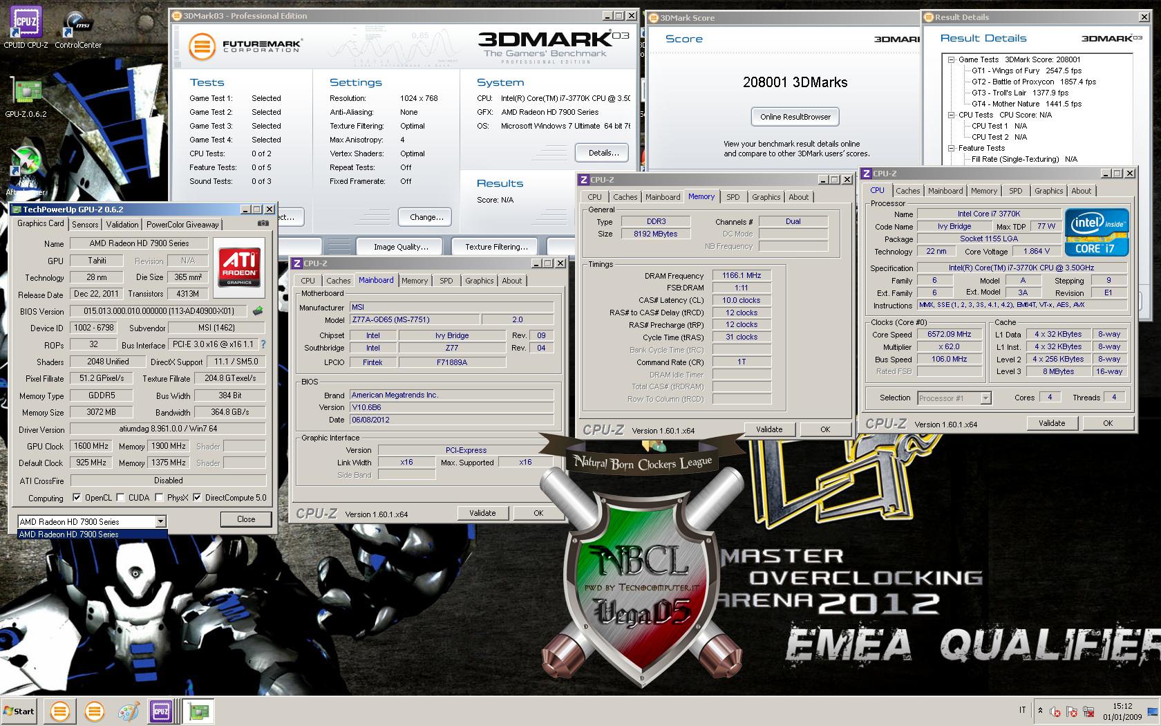Click the motherboard Model Z77A-GD65 field
The height and width of the screenshot is (726, 1161).
(415, 319)
